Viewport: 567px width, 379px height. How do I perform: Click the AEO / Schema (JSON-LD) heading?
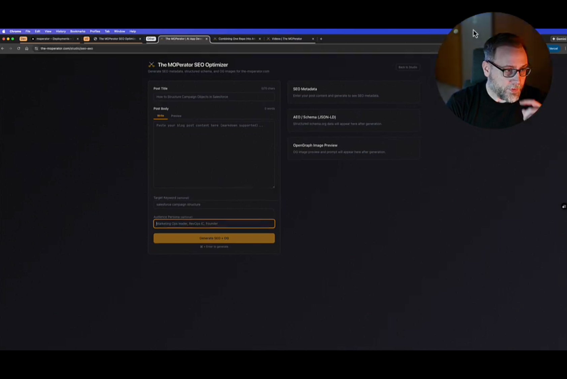(314, 117)
